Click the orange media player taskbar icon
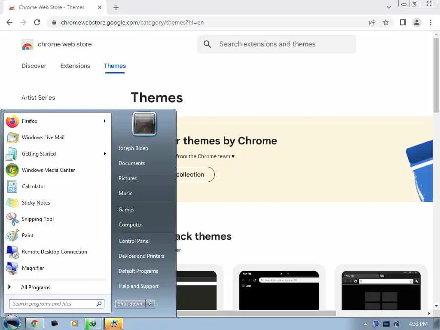The height and width of the screenshot is (330, 440). tap(74, 324)
